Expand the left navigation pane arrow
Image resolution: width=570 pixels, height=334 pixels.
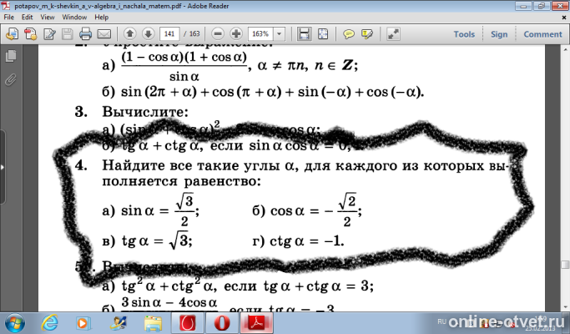pos(3,167)
